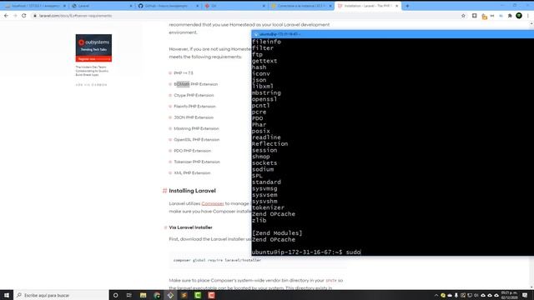
Task: Bookmark this page with the star
Action: 463,16
